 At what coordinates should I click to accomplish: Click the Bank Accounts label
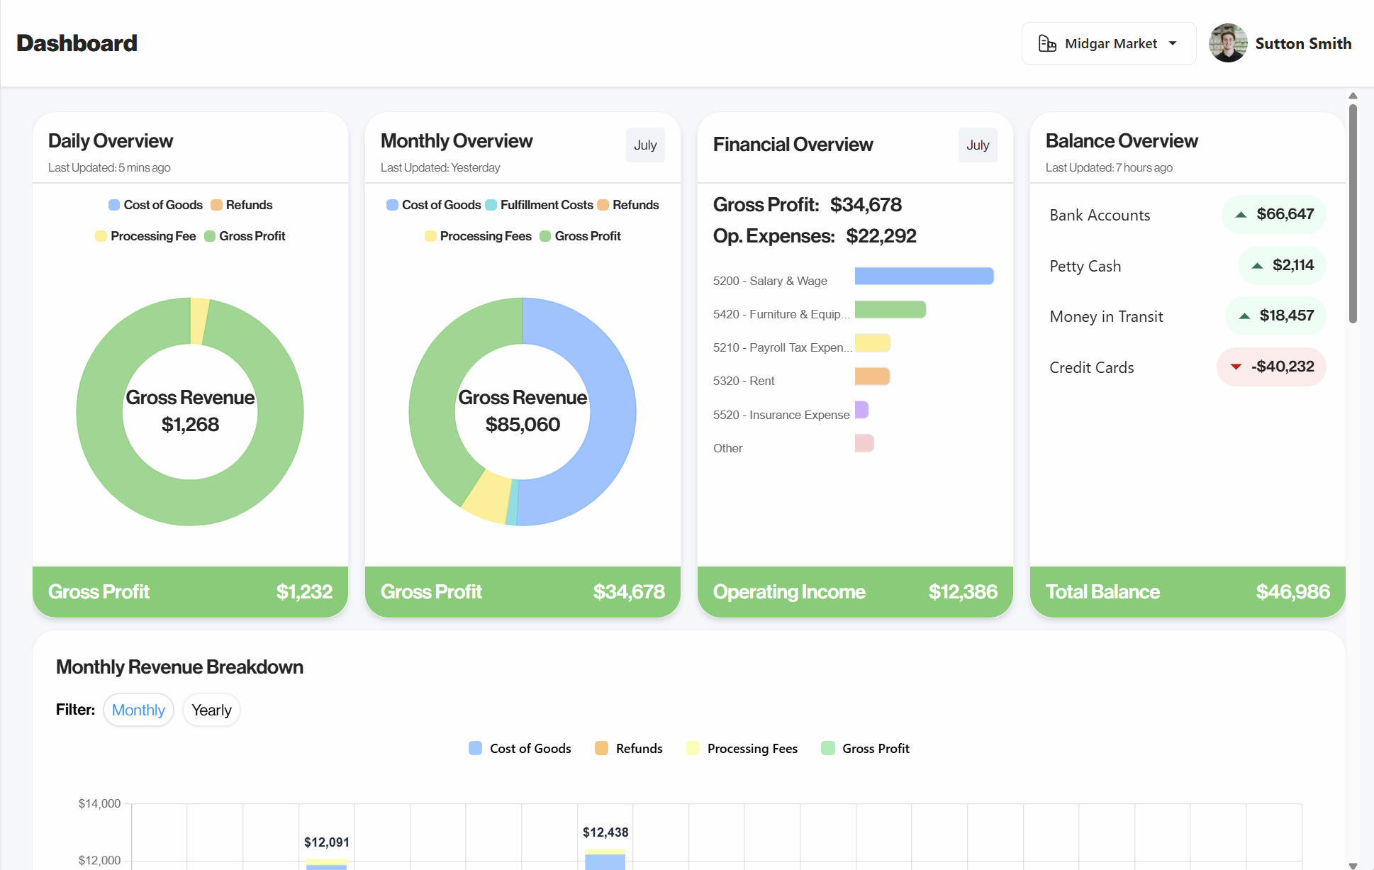pos(1100,215)
